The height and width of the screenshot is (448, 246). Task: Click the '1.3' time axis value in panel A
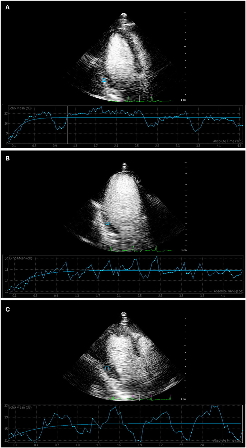(x=75, y=146)
